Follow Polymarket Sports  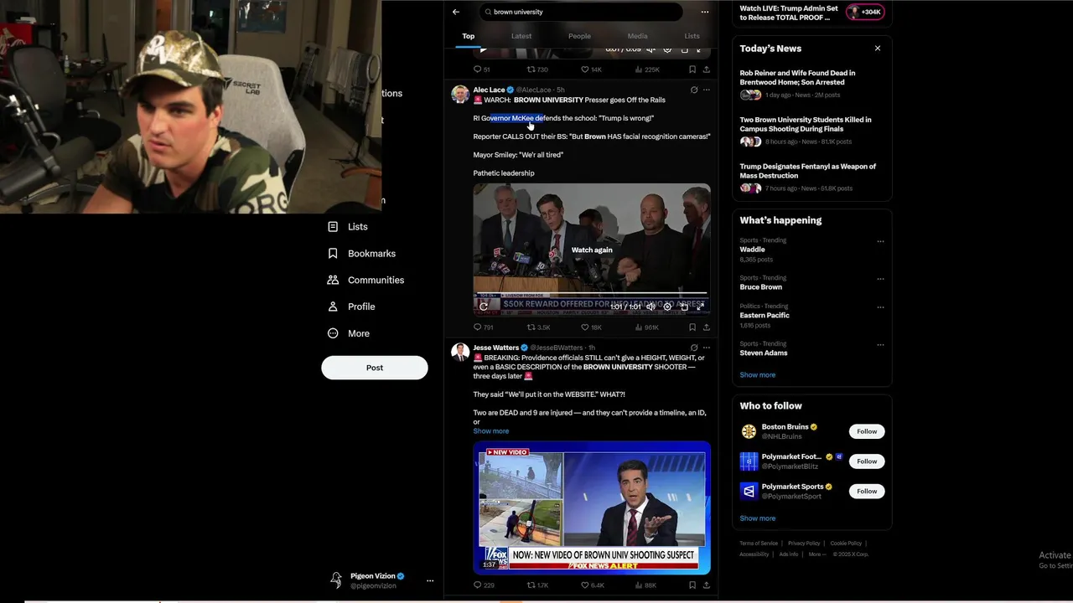pos(867,492)
